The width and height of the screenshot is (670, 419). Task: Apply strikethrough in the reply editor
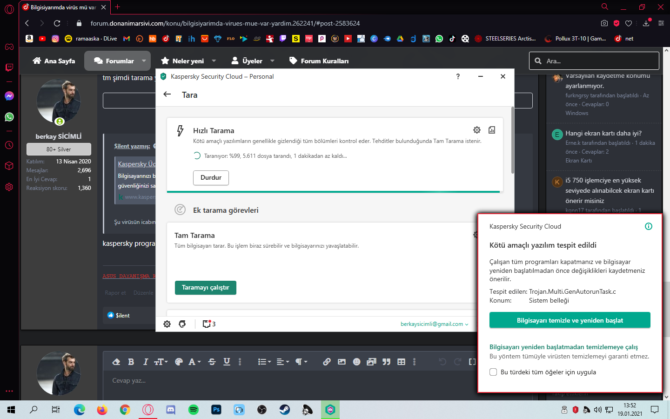212,362
